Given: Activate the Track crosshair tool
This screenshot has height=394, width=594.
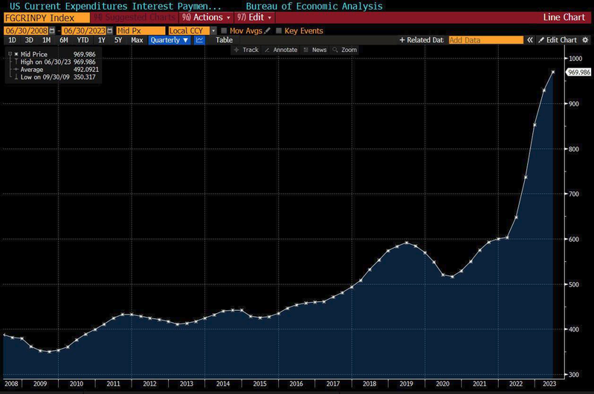Looking at the screenshot, I should click(x=246, y=50).
